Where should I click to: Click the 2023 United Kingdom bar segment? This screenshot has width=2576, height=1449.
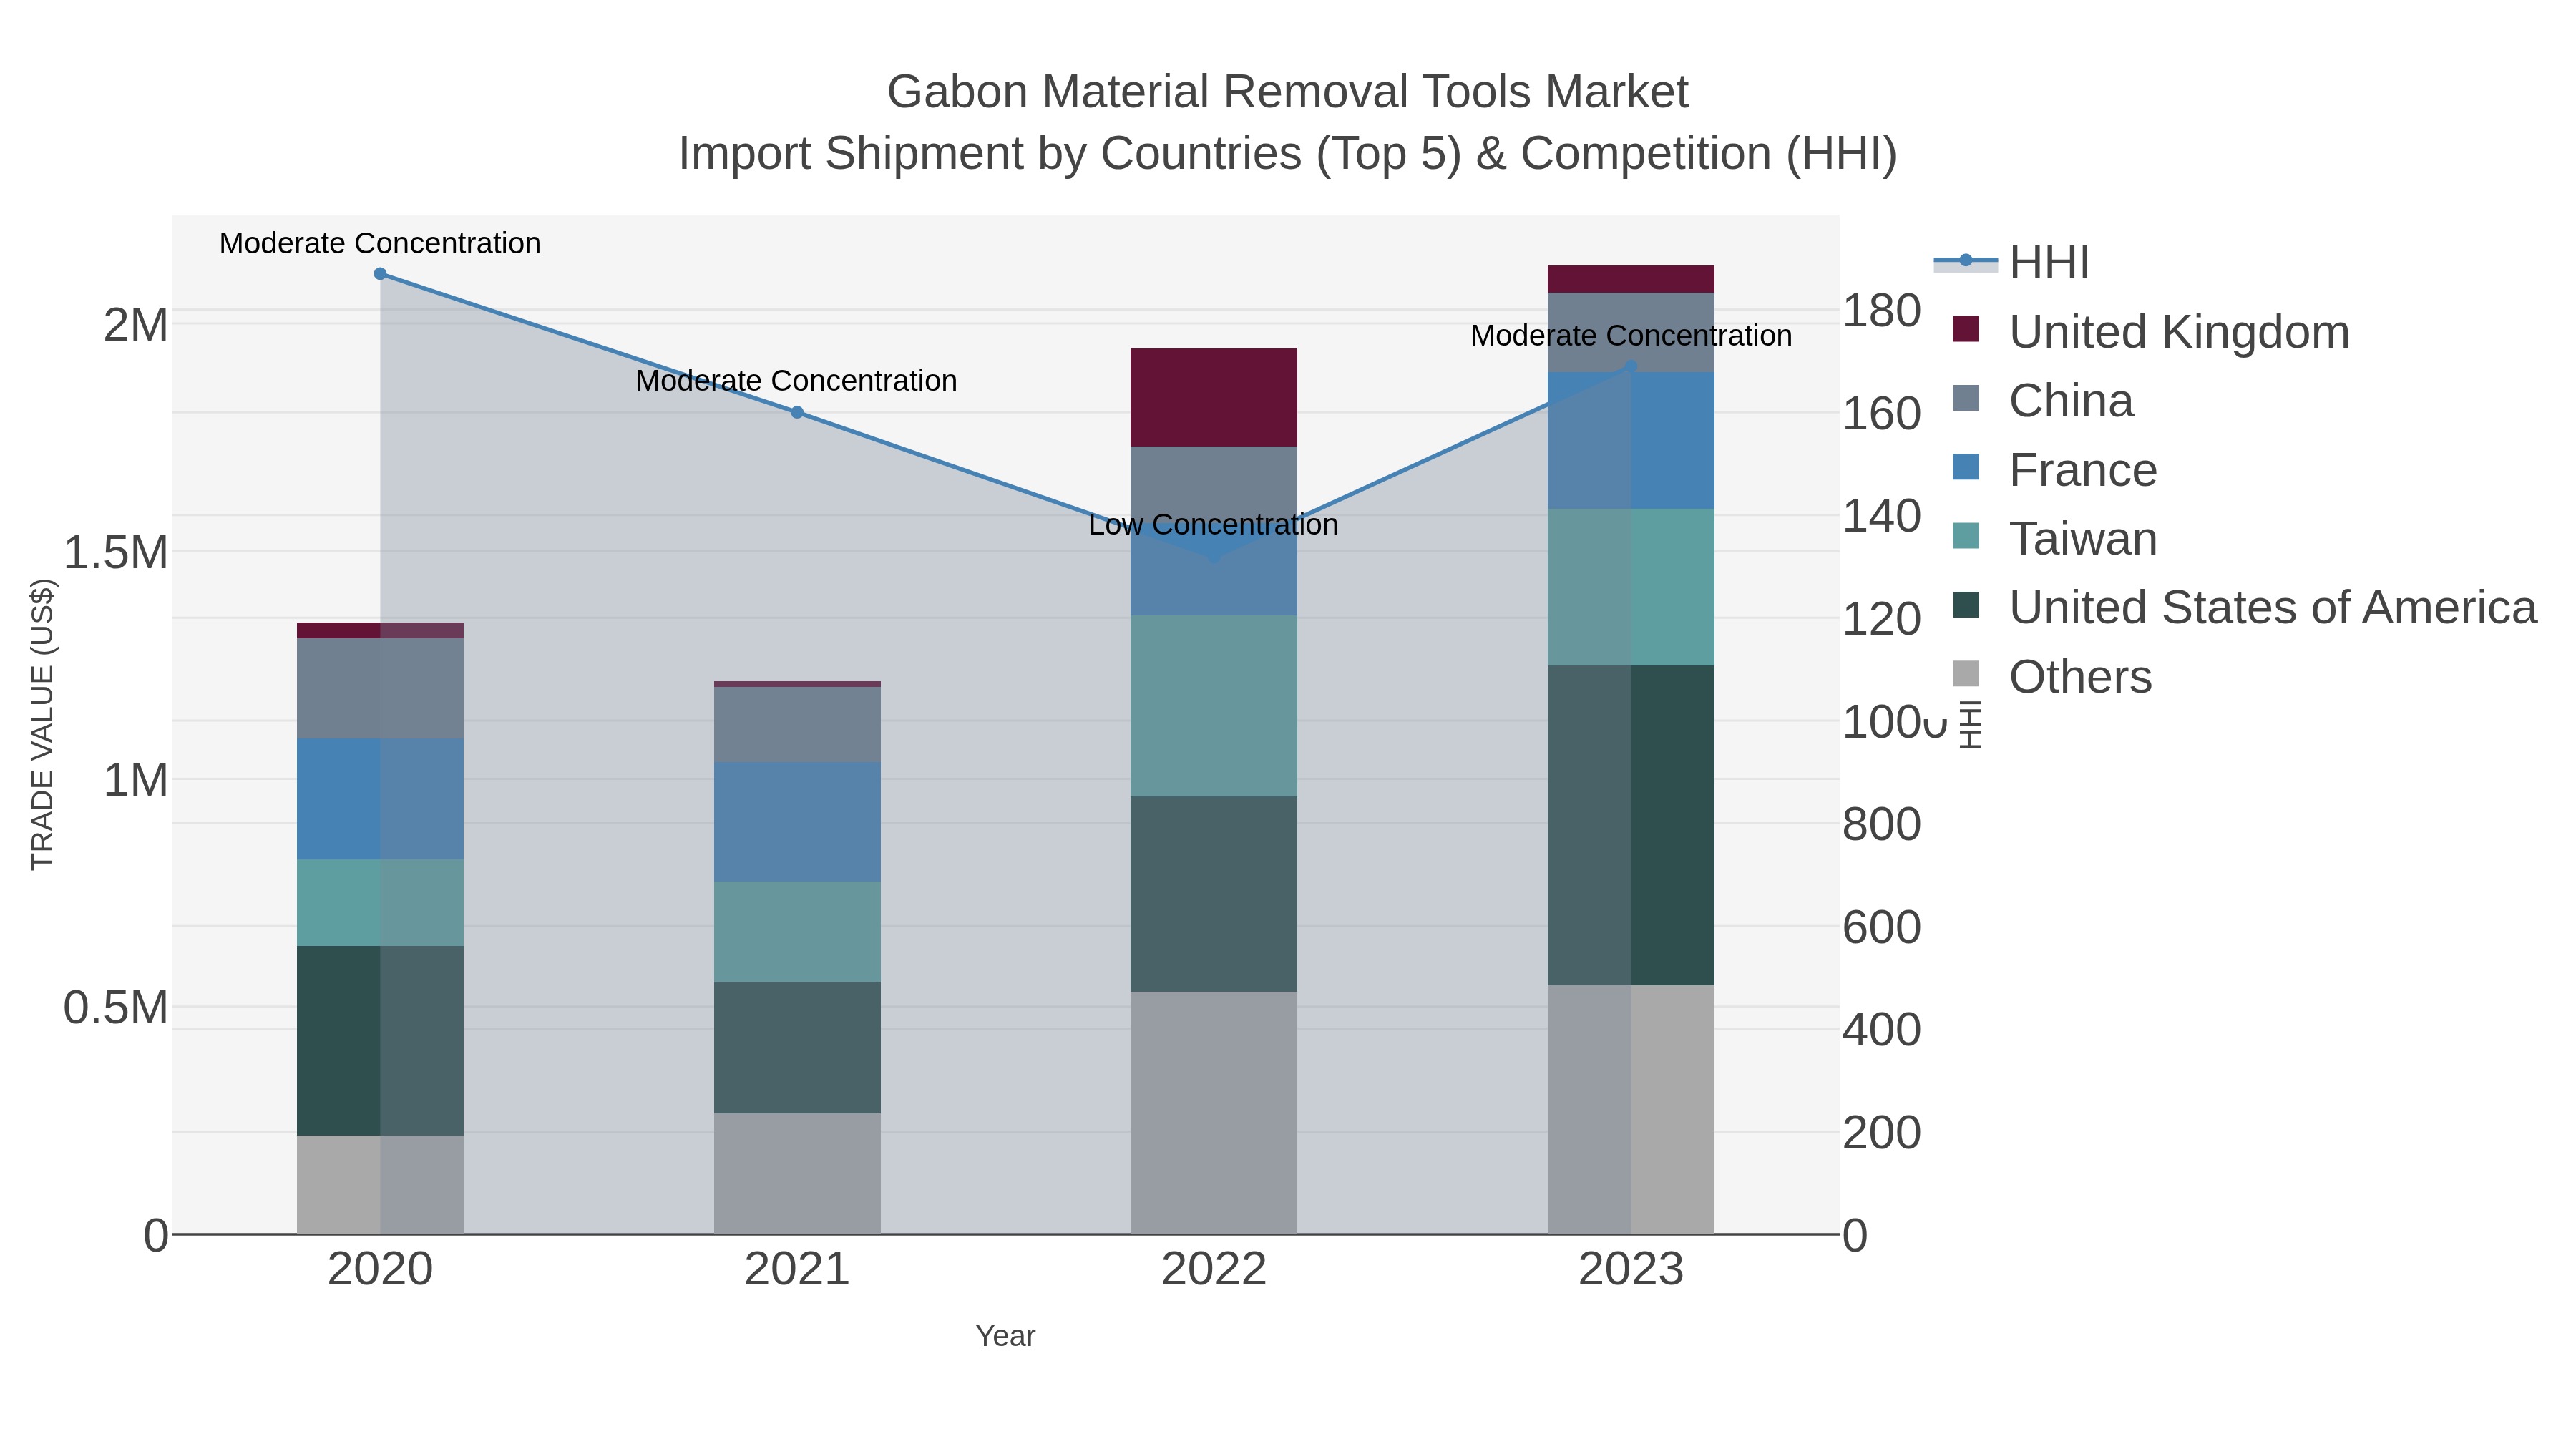(1631, 279)
